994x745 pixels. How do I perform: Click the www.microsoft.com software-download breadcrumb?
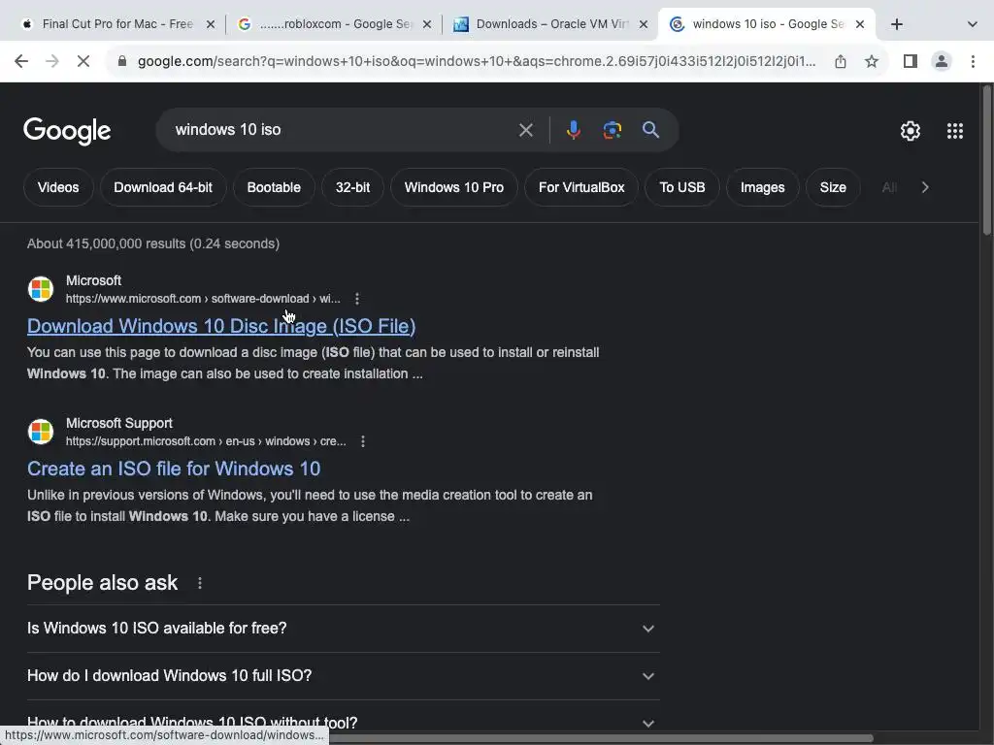point(203,299)
